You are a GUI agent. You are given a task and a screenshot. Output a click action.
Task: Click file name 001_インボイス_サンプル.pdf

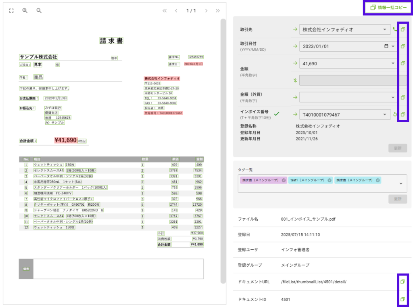tap(308, 219)
